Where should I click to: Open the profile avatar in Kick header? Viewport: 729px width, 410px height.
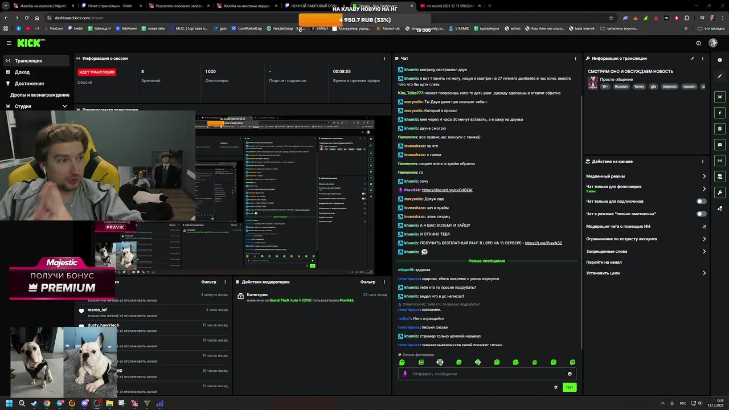pos(713,43)
